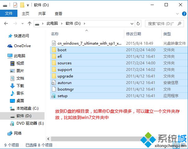Expand the recent locations dropdown arrow
Image resolution: width=188 pixels, height=149 pixels.
22,23
